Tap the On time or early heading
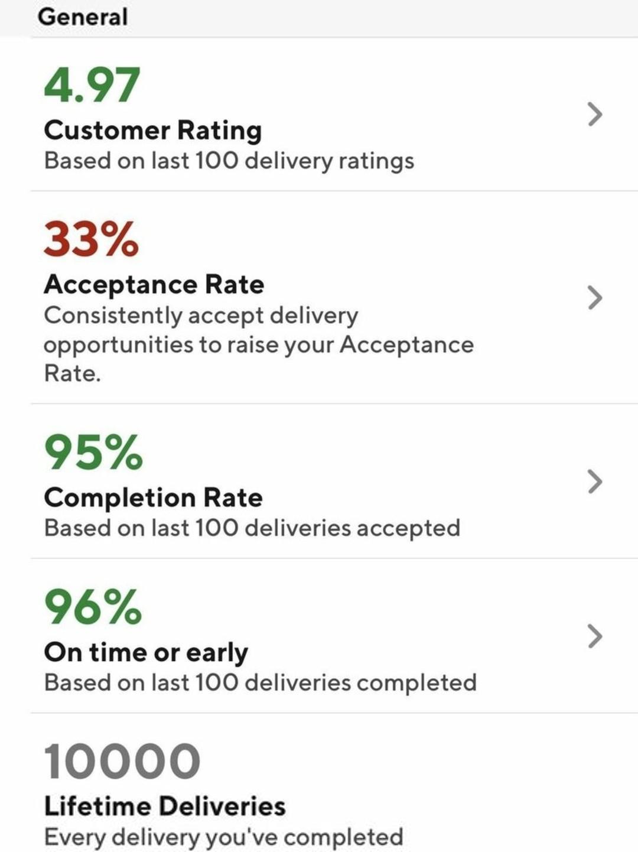638x852 pixels. tap(146, 652)
